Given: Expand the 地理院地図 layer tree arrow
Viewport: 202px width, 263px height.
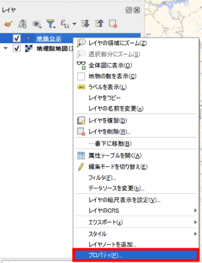Looking at the screenshot, I should point(6,48).
